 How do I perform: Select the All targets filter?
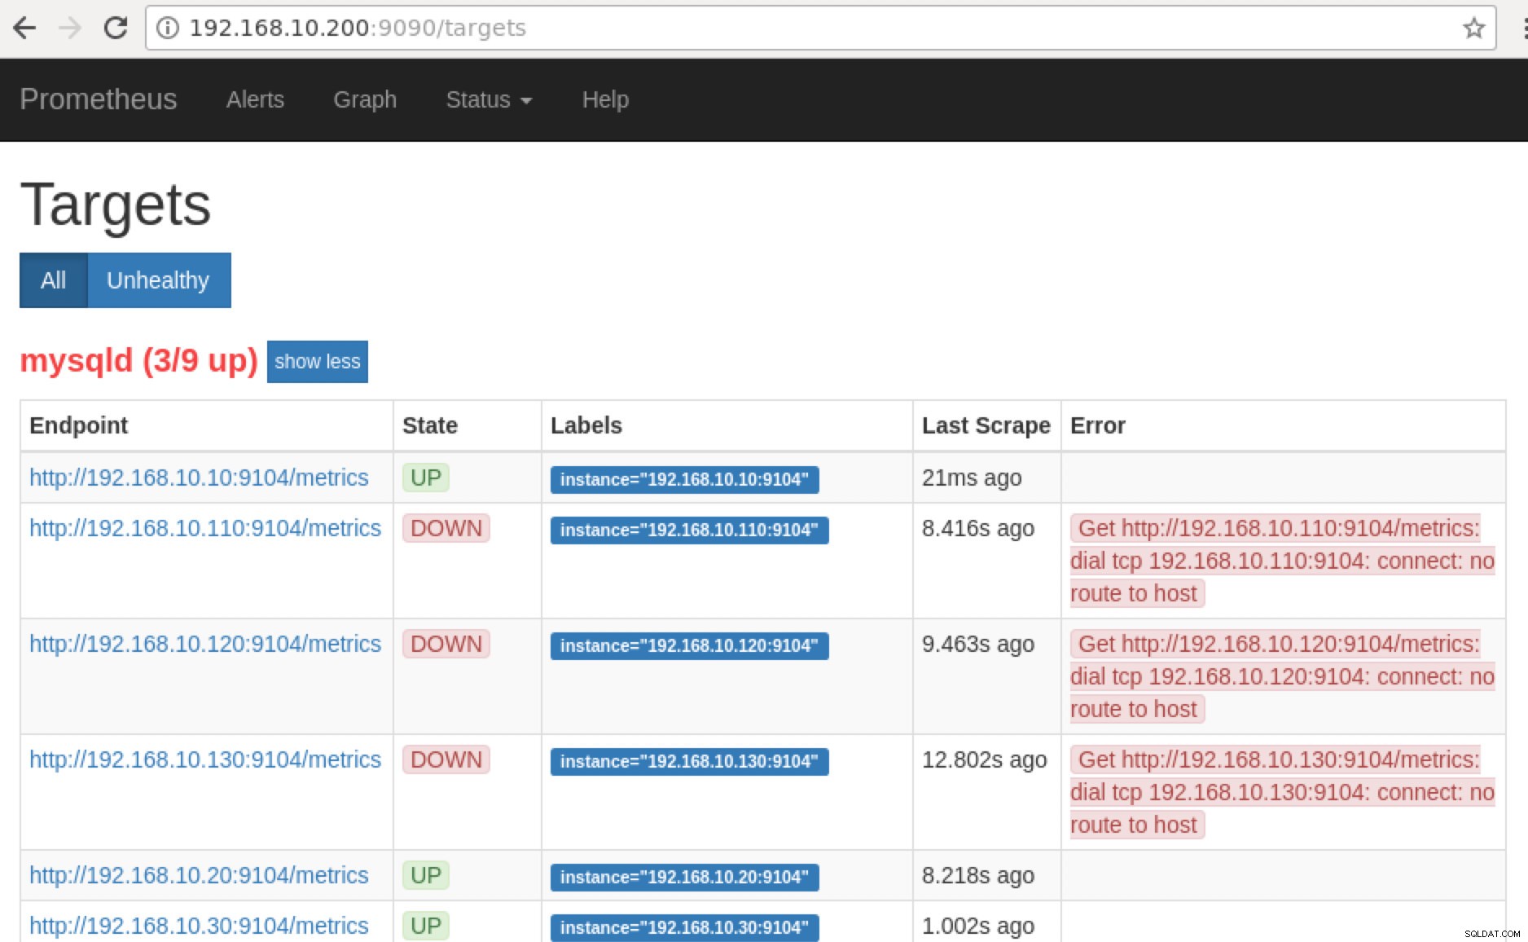[54, 280]
